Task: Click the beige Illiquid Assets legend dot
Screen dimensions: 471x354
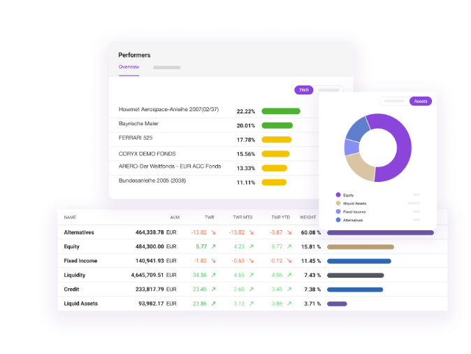Action: (x=338, y=204)
